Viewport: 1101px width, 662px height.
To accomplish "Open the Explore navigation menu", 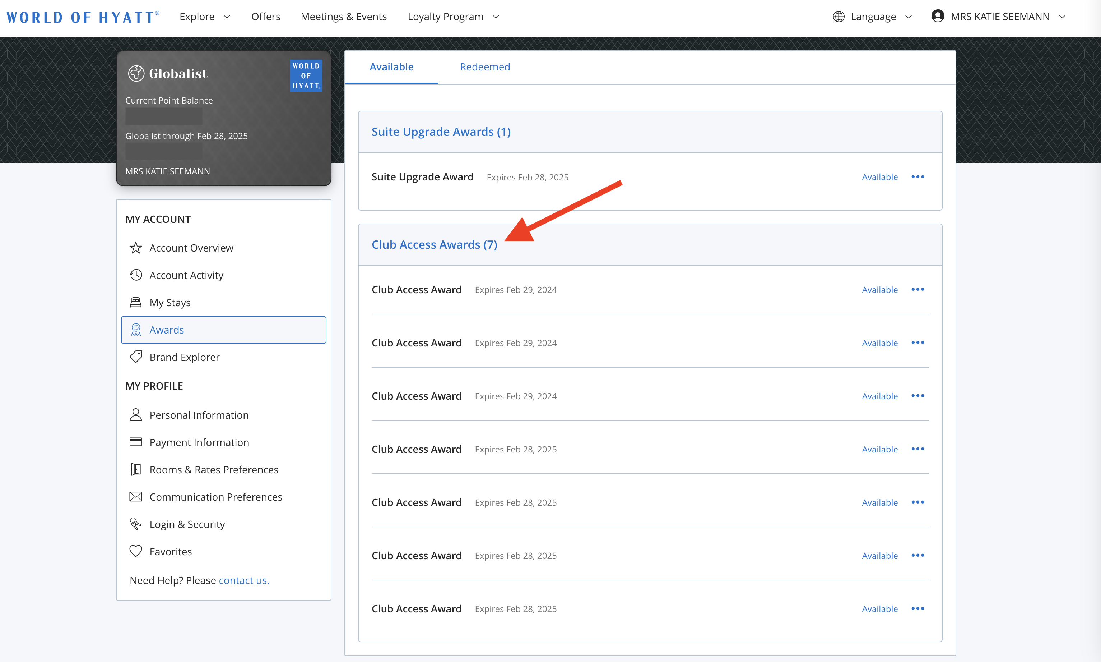I will tap(197, 17).
